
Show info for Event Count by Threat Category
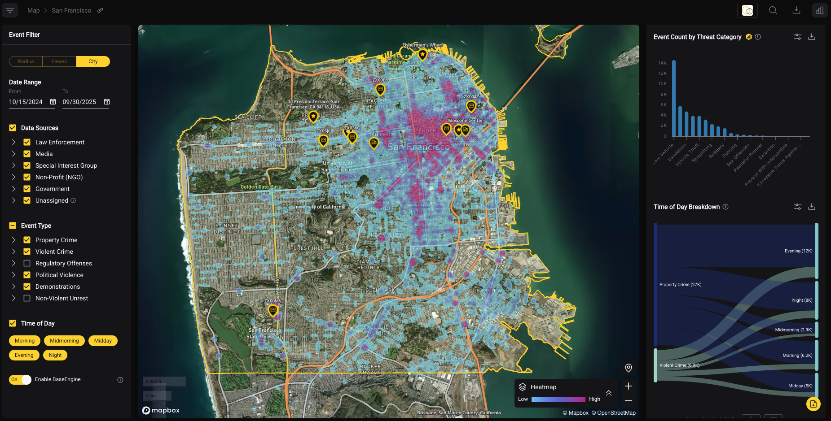(x=758, y=37)
